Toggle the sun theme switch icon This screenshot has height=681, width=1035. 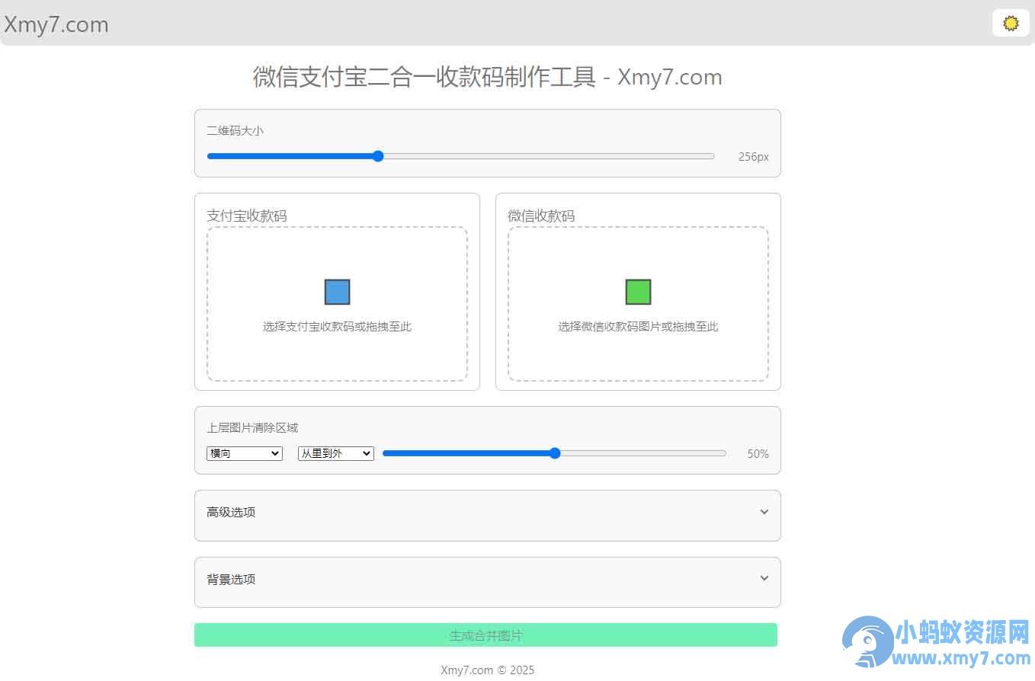1011,23
